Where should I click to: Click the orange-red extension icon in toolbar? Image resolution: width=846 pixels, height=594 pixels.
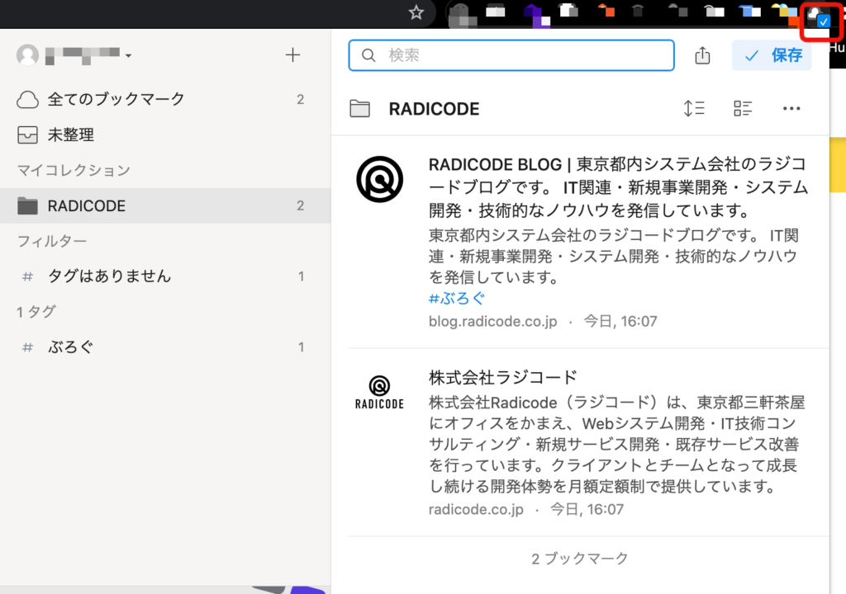tap(606, 10)
